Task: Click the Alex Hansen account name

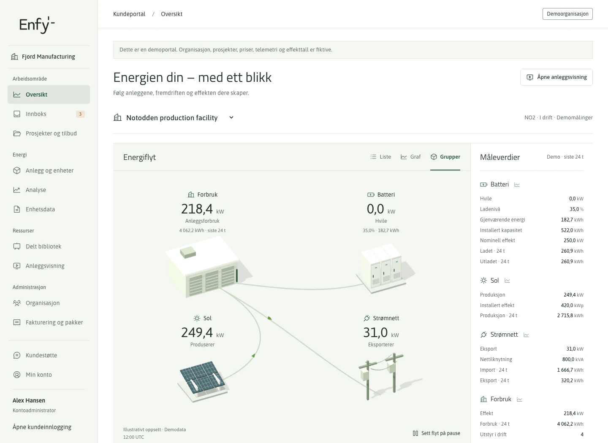Action: point(29,400)
